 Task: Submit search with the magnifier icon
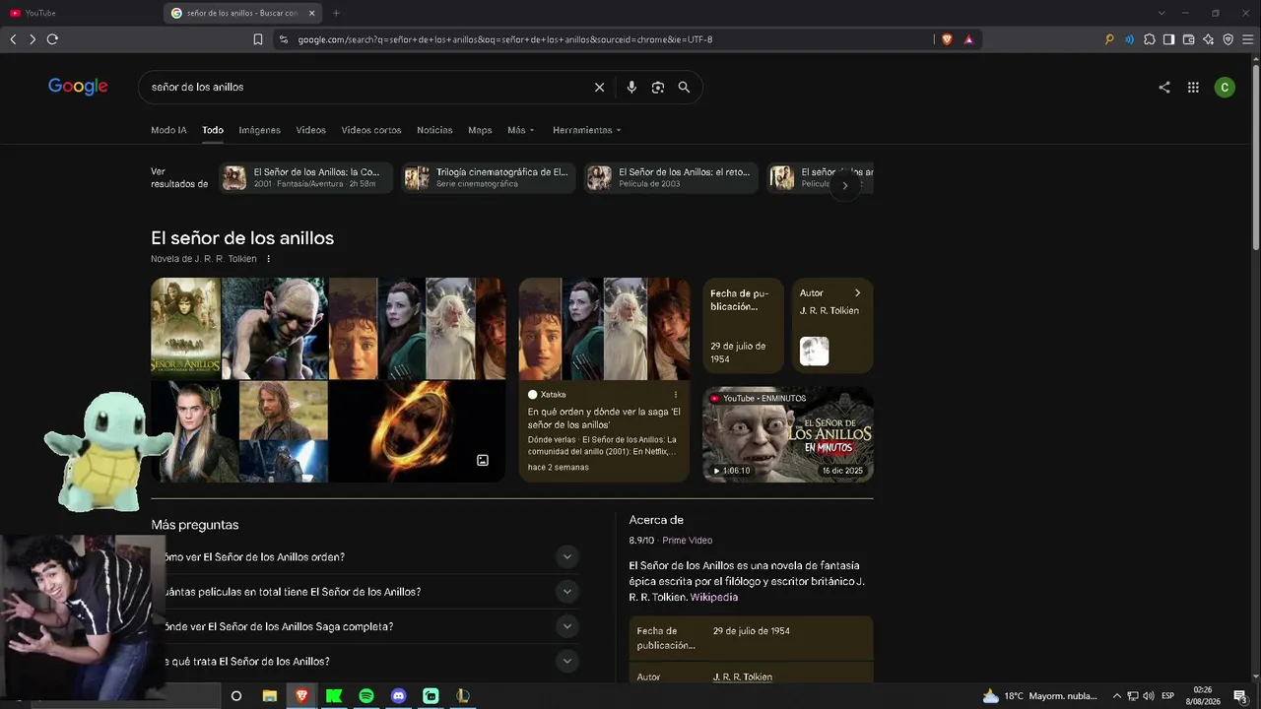click(x=684, y=88)
